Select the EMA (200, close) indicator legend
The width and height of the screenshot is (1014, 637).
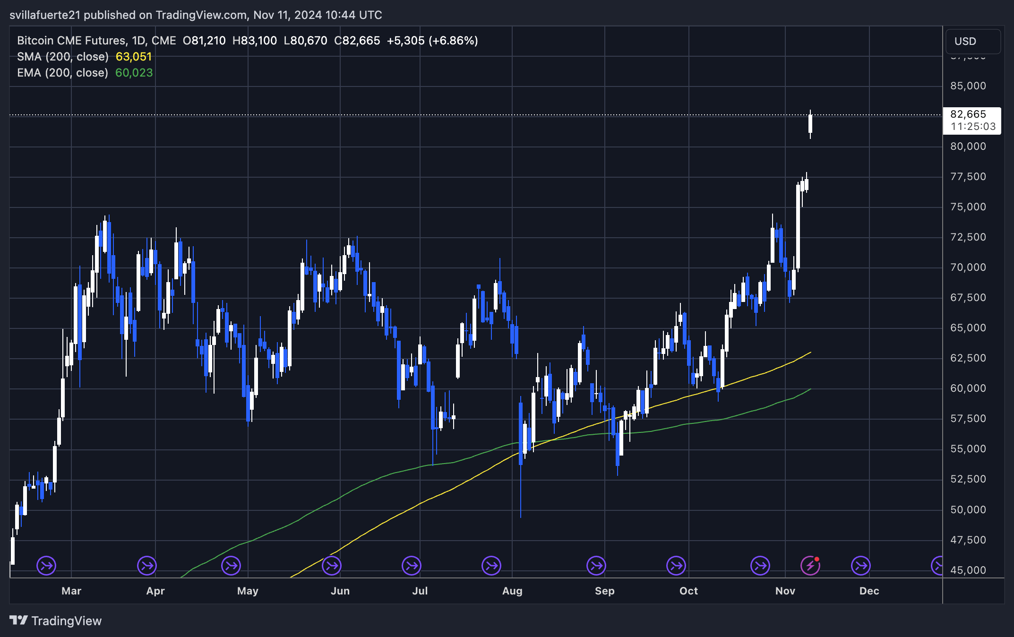tap(63, 73)
